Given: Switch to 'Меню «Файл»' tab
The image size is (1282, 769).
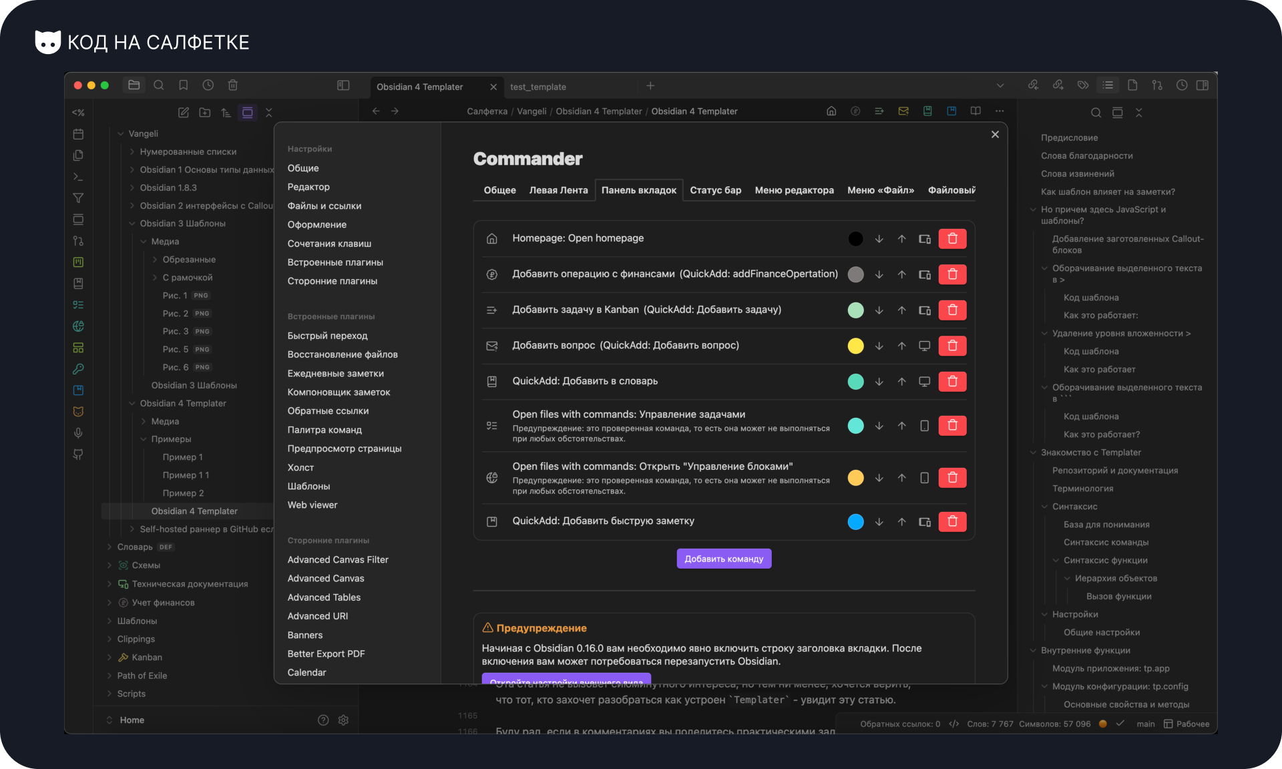Looking at the screenshot, I should coord(881,190).
